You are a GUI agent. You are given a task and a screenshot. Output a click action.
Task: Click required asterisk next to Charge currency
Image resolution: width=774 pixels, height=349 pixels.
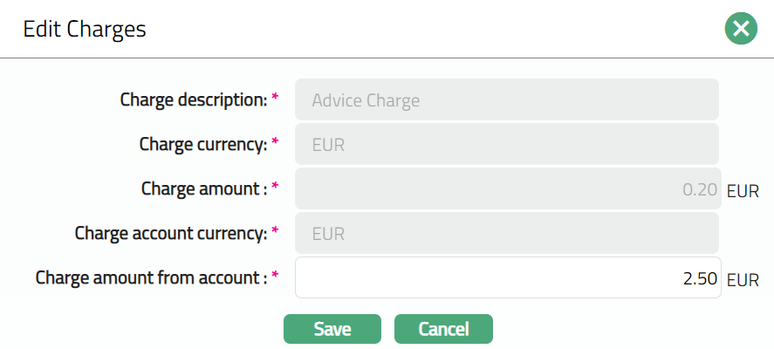click(x=275, y=143)
